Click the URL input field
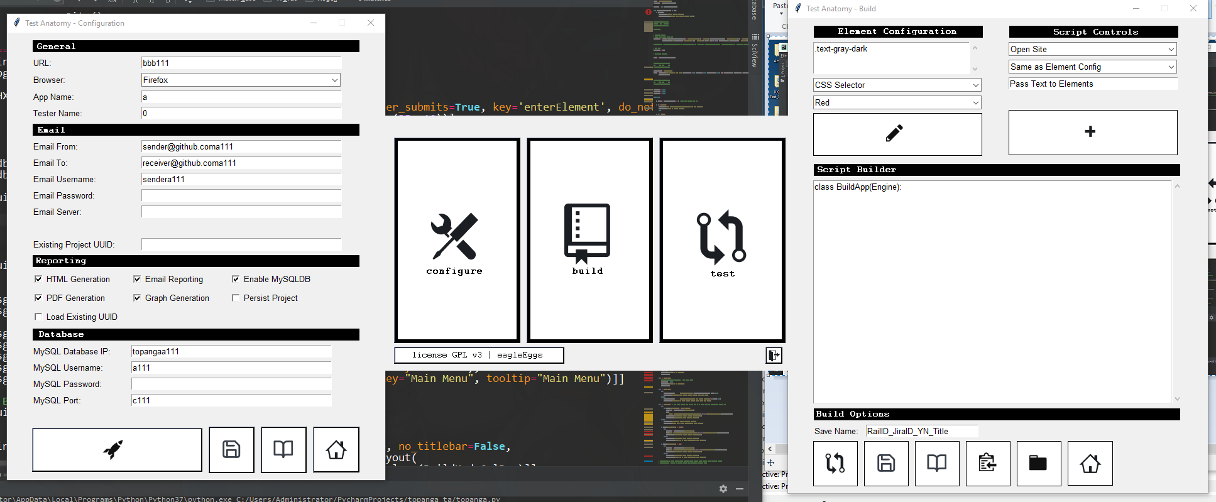 tap(241, 63)
